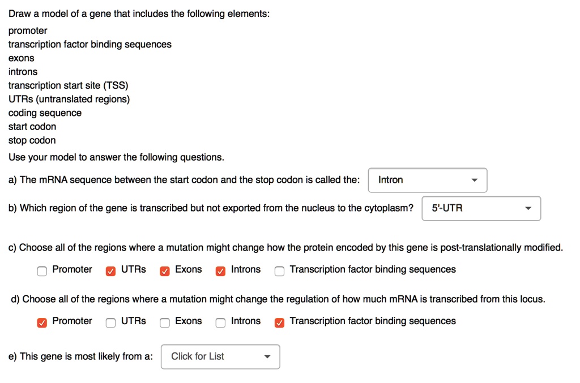Check Introns in question d
The height and width of the screenshot is (383, 580).
coord(220,322)
